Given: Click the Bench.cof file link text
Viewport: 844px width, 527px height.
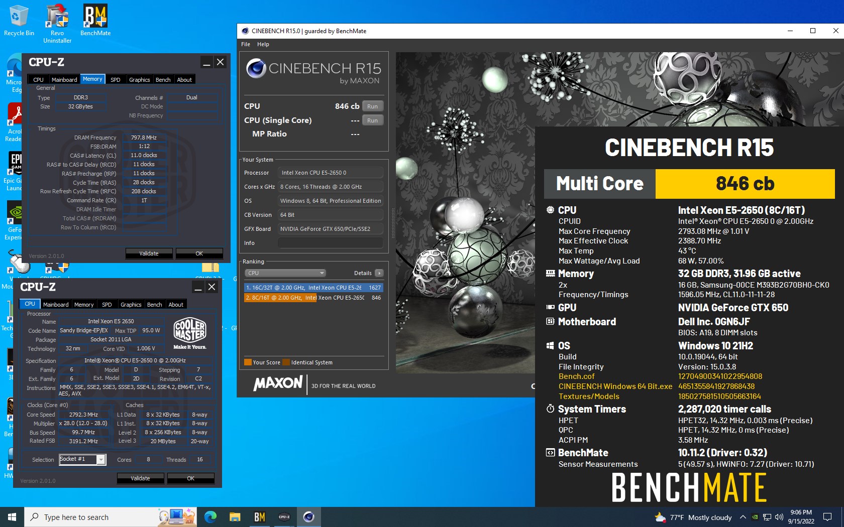Looking at the screenshot, I should 576,376.
